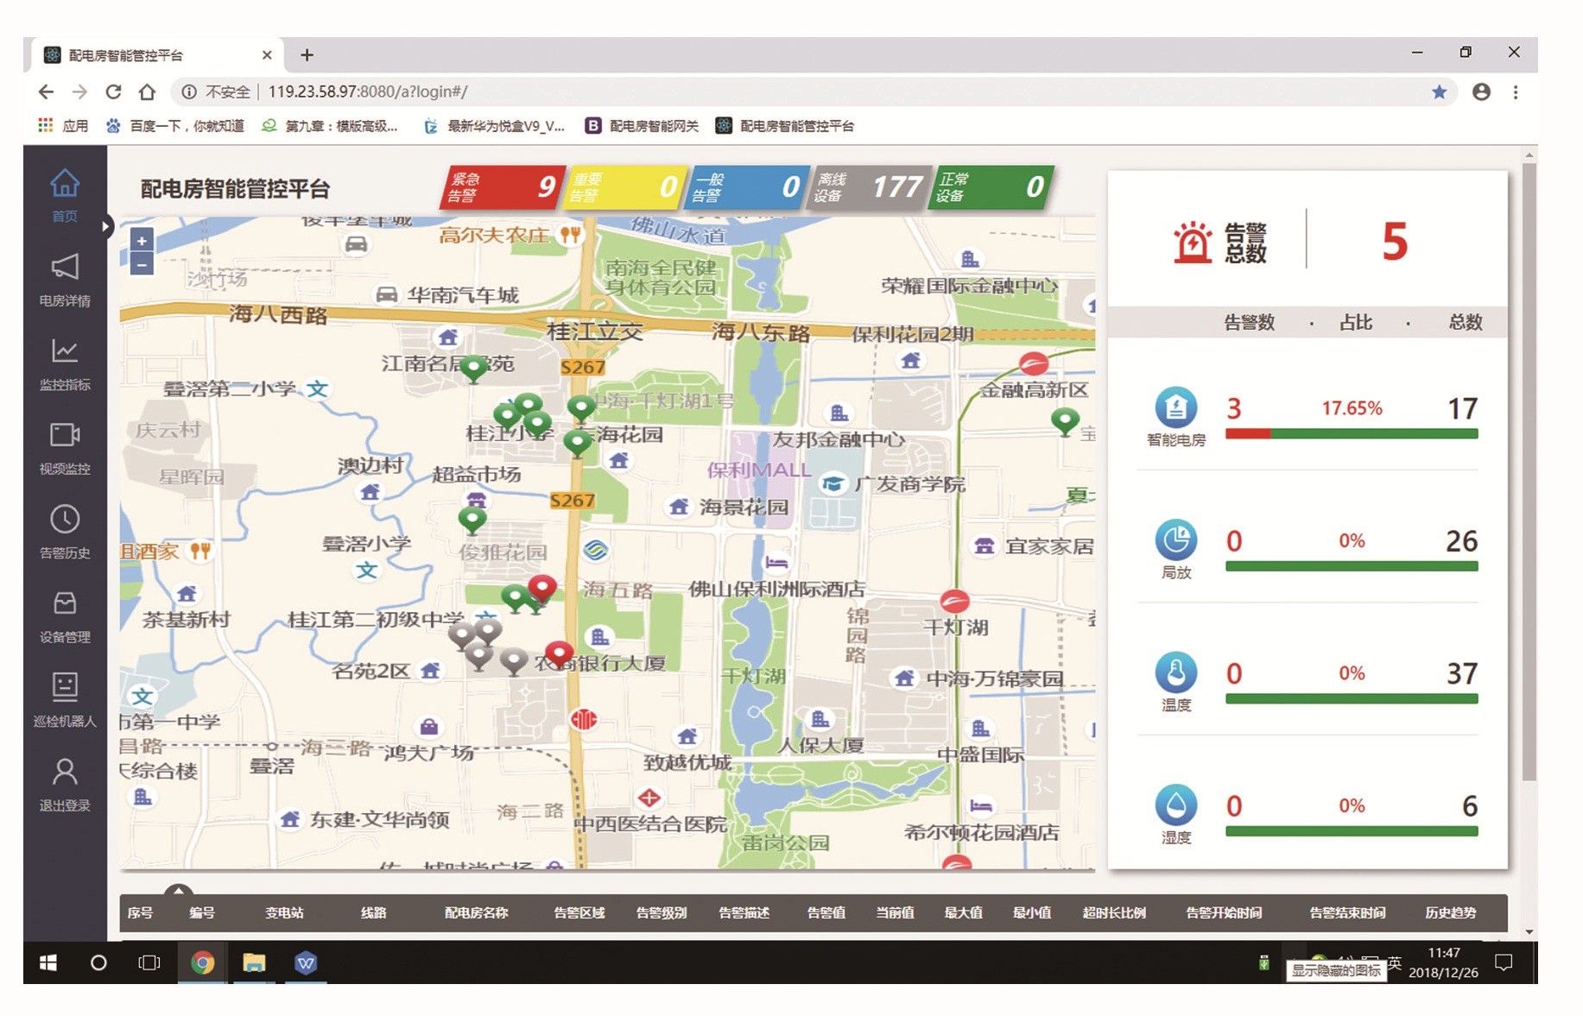This screenshot has width=1583, height=1016.
Task: Expand the sidebar with the arrow handle
Action: coord(105,227)
